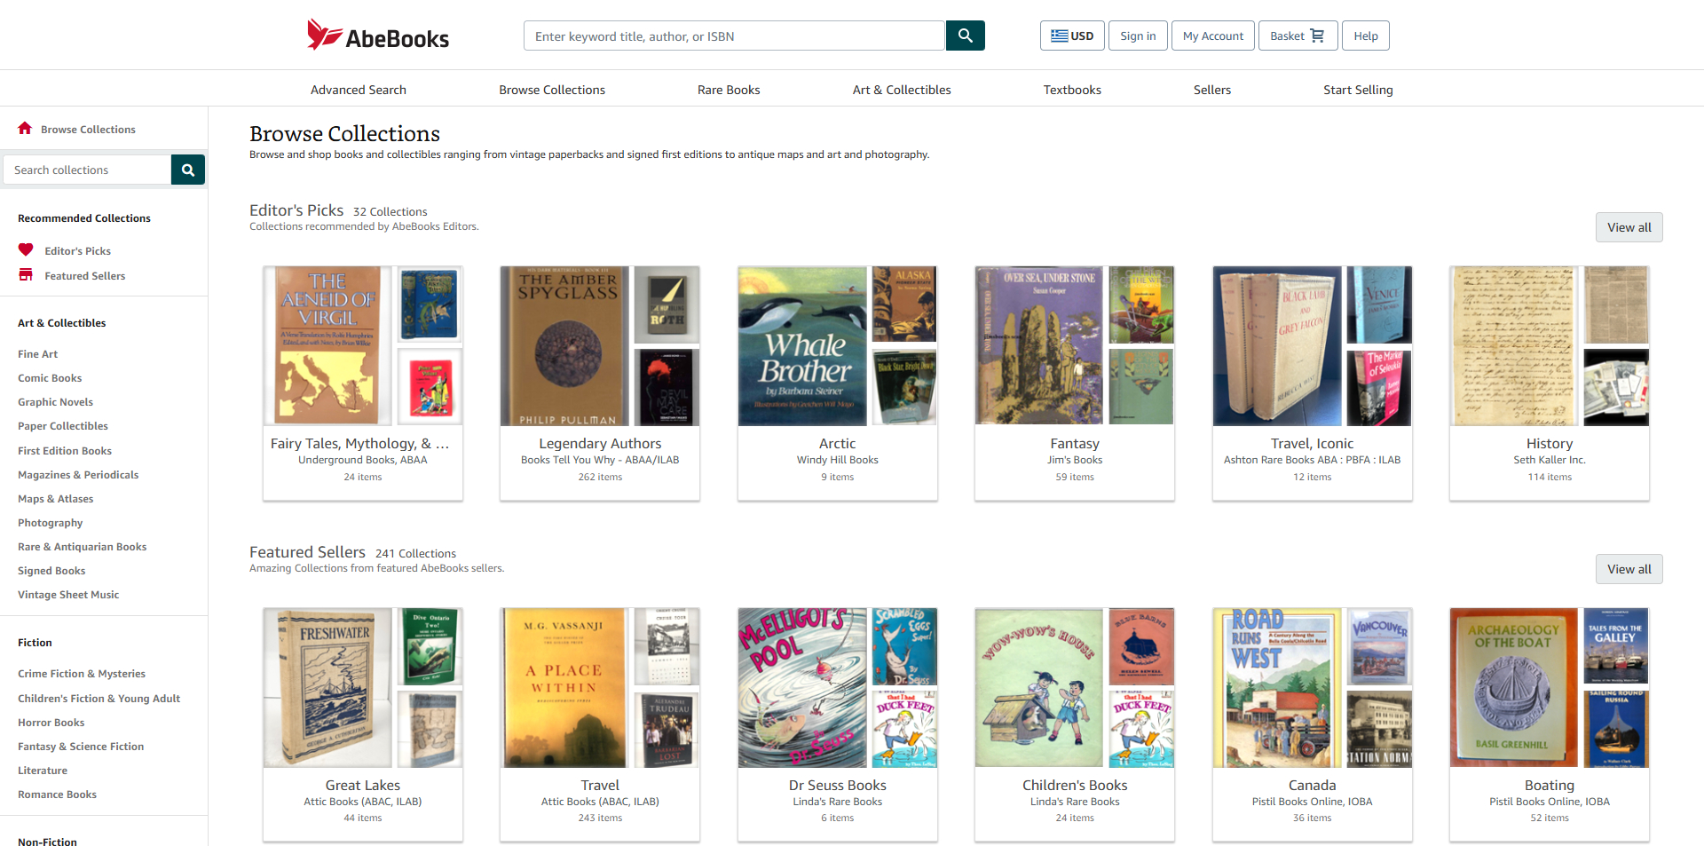
Task: Click the Featured Sellers sidebar icon
Action: click(26, 275)
